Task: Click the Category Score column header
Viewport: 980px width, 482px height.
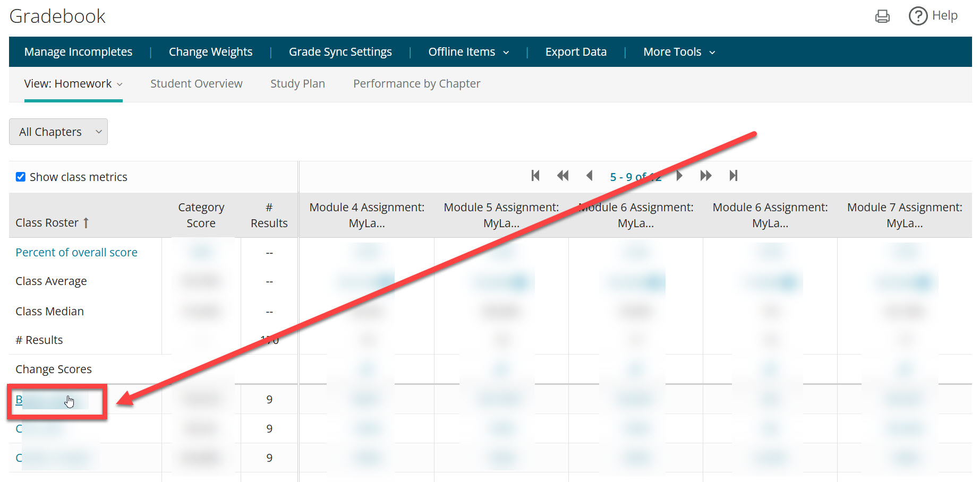Action: coord(201,215)
